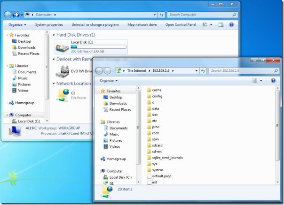Click Open Control Panel button
The height and width of the screenshot is (205, 284).
coord(181,24)
